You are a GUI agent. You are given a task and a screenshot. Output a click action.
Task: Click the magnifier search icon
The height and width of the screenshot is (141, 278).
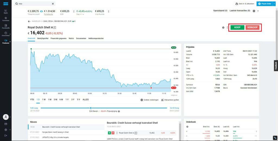pyautogui.click(x=17, y=4)
